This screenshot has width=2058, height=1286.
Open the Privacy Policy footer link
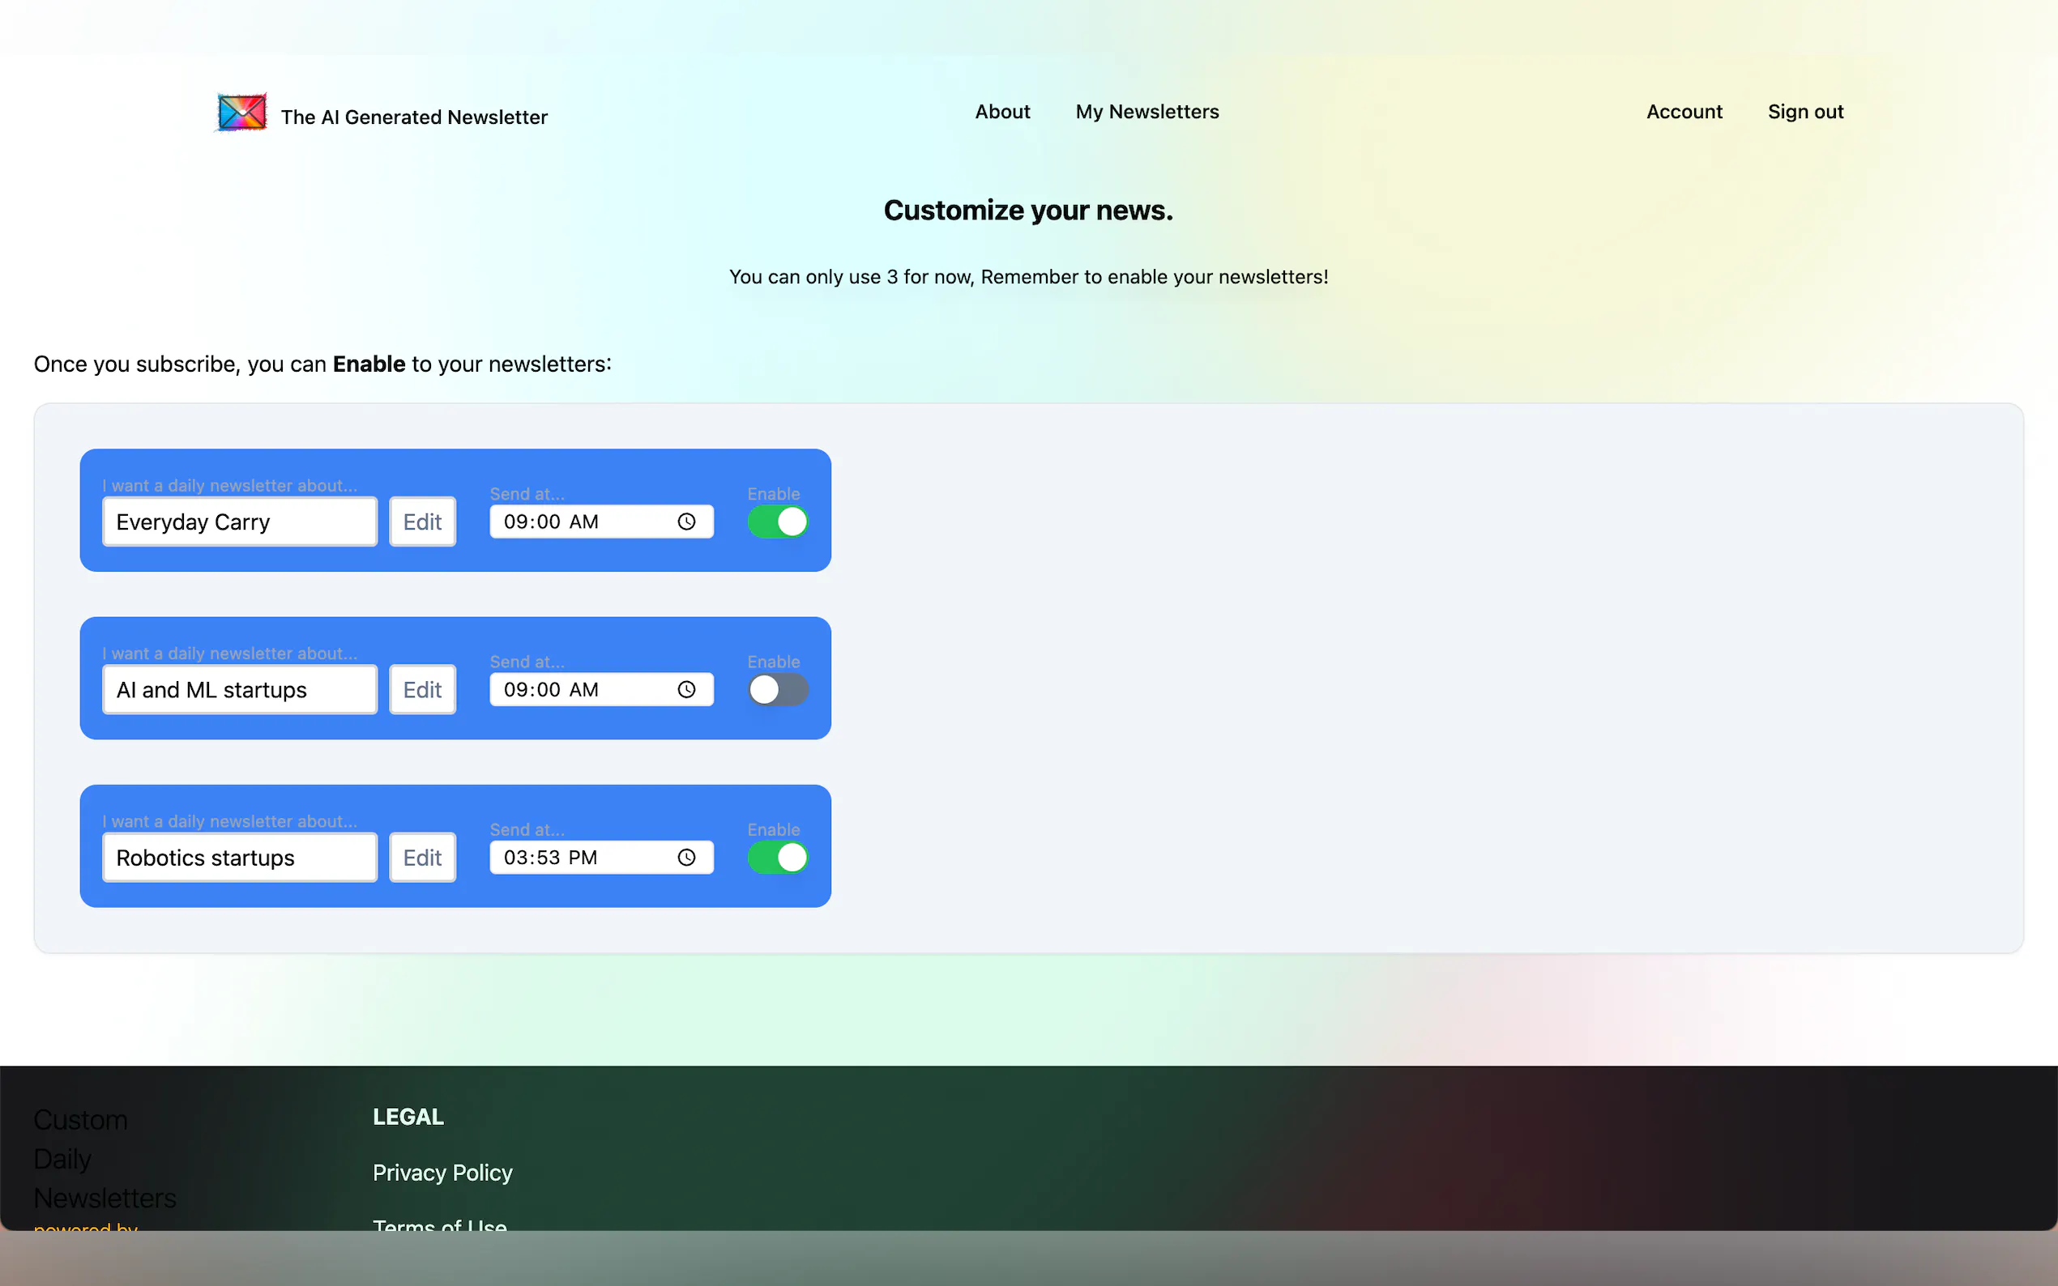click(442, 1172)
